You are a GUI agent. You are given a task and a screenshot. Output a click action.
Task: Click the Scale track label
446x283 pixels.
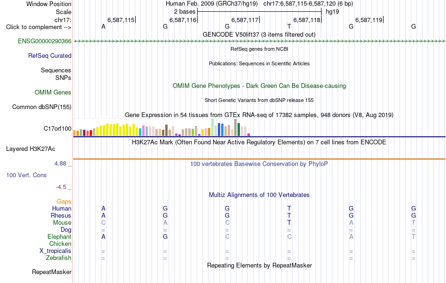coord(64,12)
